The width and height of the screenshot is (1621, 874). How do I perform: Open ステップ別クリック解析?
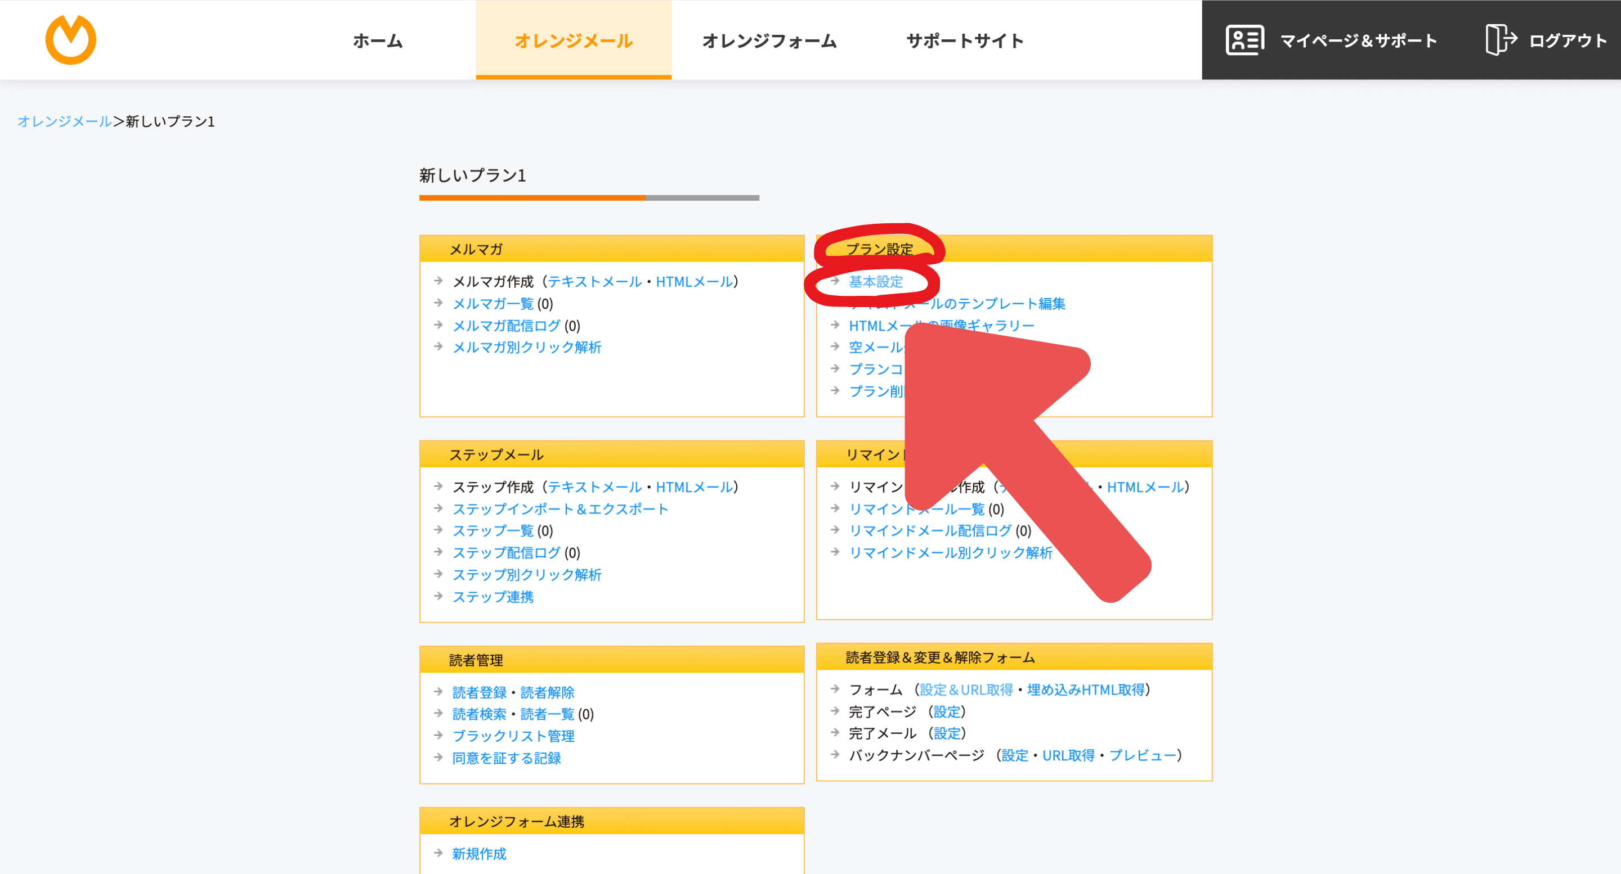click(527, 575)
